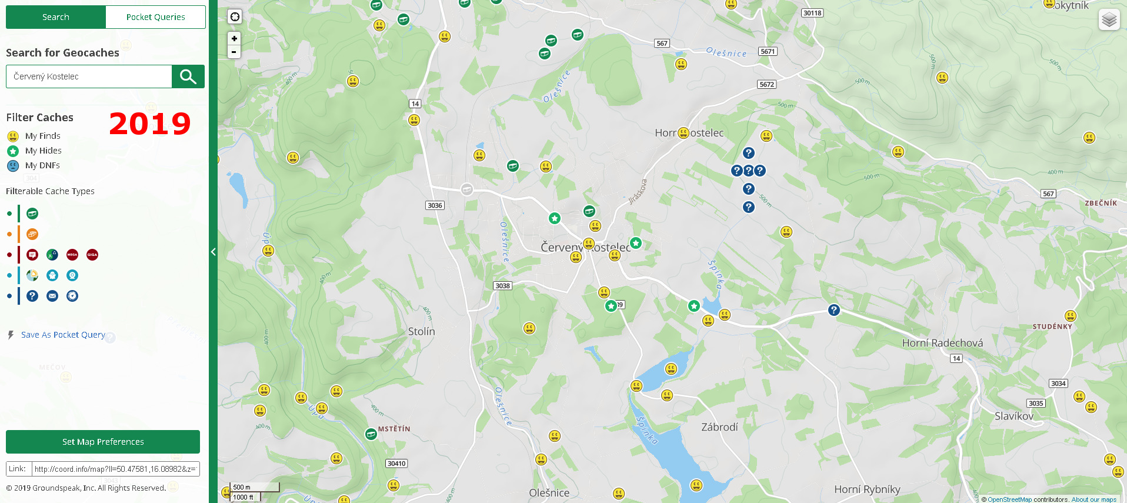Image resolution: width=1127 pixels, height=503 pixels.
Task: Filter by Virtual ghost cache icon
Action: coord(52,275)
